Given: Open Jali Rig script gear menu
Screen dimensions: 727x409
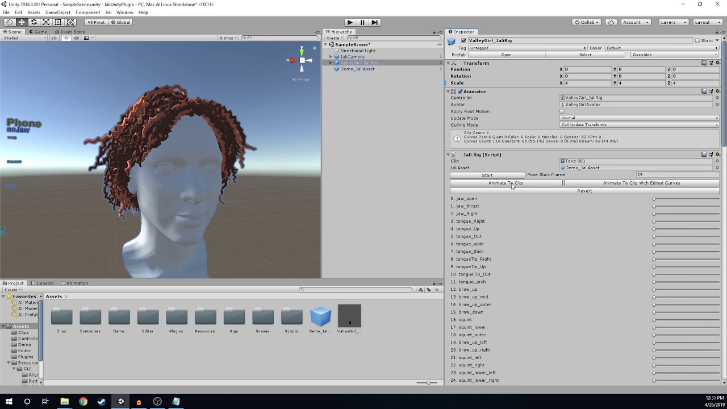Looking at the screenshot, I should [717, 155].
